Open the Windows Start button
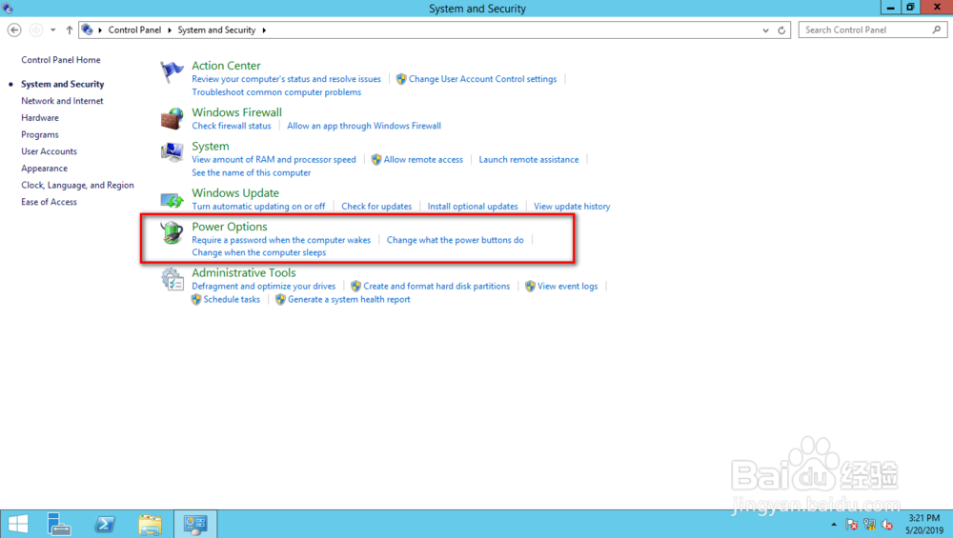Screen dimensions: 953x538 click(18, 524)
